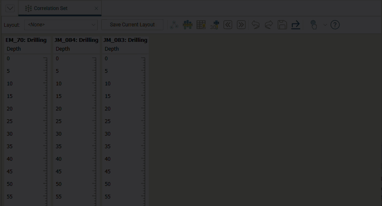Click the 3D scene view icon
This screenshot has height=206, width=382.
pos(214,25)
